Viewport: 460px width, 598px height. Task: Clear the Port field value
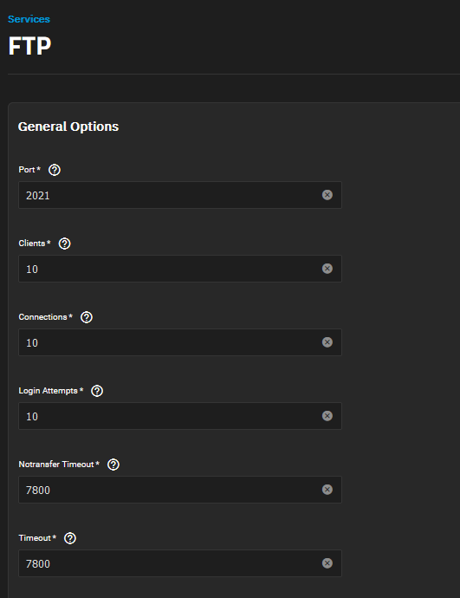[x=327, y=195]
